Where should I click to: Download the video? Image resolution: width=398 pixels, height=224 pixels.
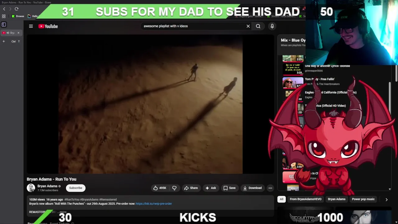(252, 188)
